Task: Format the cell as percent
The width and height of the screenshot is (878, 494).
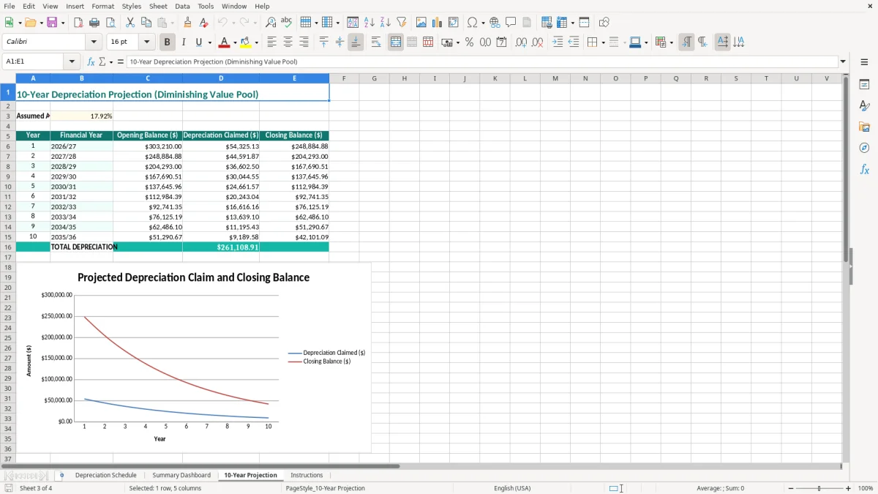Action: [469, 42]
